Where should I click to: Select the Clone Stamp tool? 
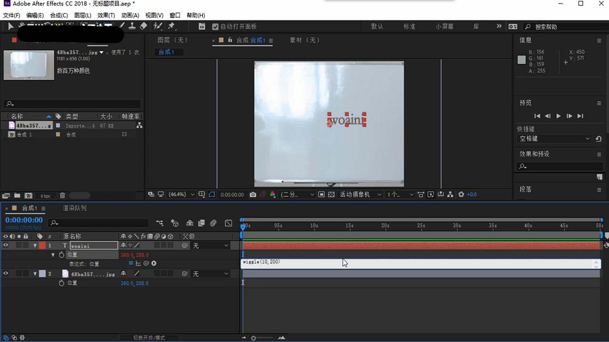pyautogui.click(x=133, y=27)
